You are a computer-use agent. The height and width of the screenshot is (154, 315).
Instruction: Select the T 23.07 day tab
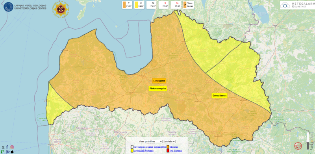[x=127, y=5]
